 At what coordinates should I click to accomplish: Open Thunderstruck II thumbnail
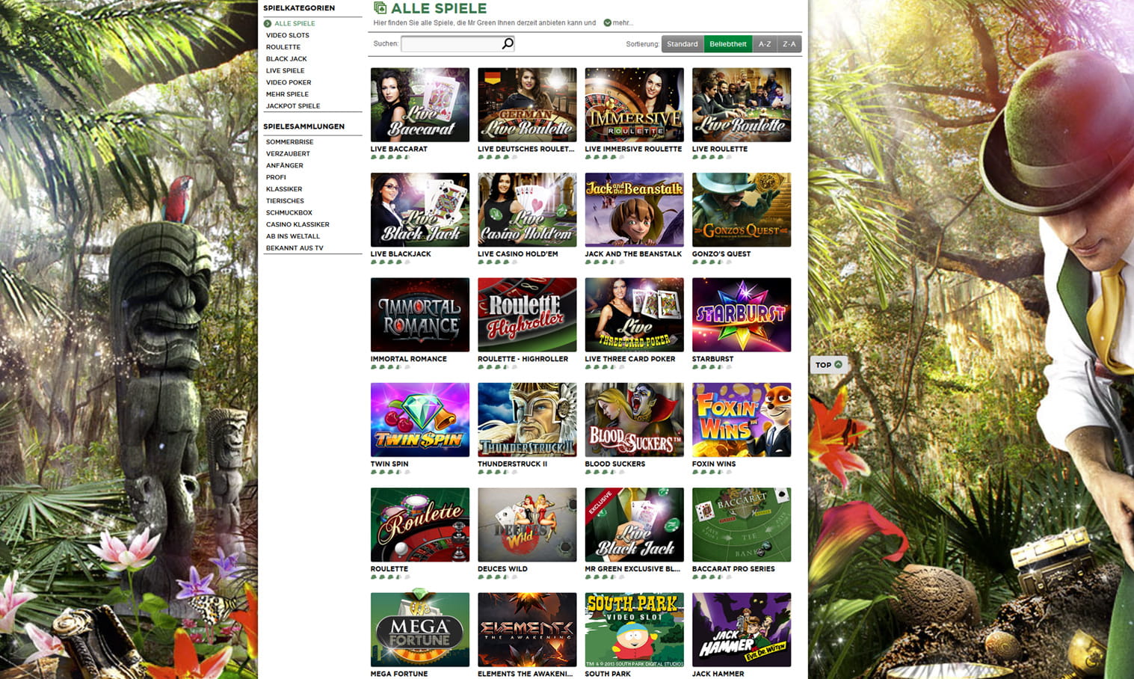[x=527, y=420]
